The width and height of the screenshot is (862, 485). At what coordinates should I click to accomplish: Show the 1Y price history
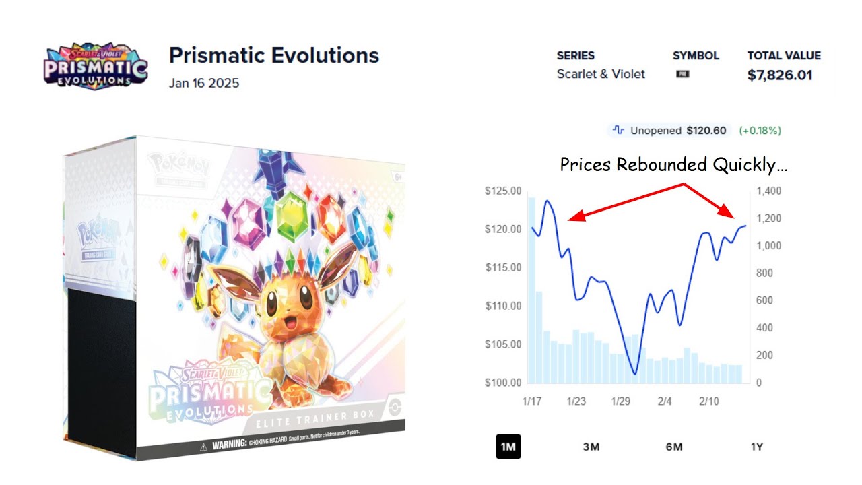point(756,447)
